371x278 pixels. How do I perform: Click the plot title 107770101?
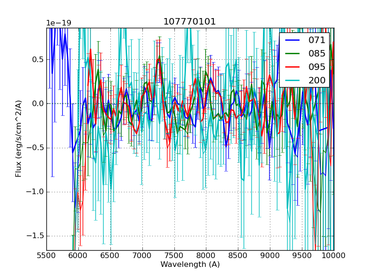(190, 22)
